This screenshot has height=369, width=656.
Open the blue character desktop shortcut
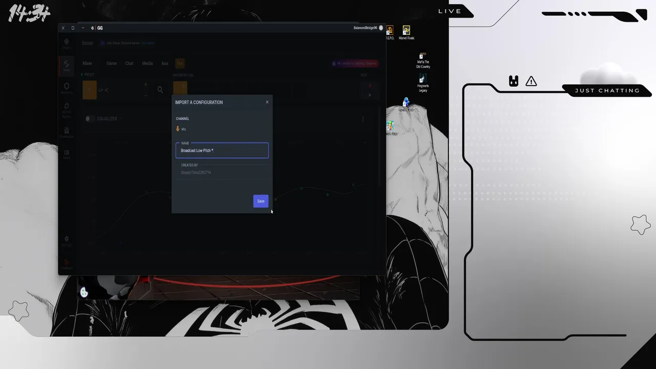tap(406, 104)
